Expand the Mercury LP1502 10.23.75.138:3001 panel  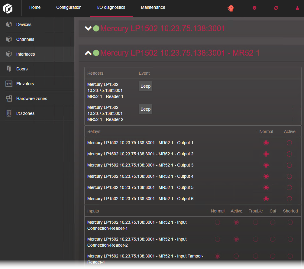click(x=88, y=28)
